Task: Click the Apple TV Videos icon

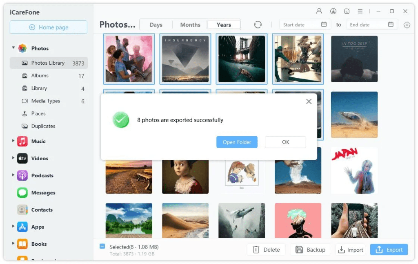Action: 22,159
